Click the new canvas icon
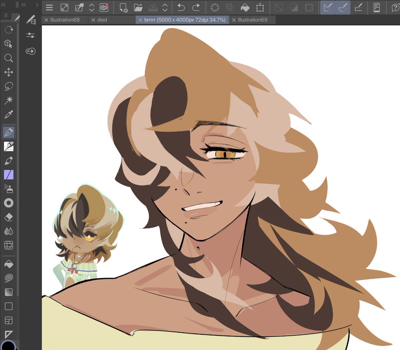The height and width of the screenshot is (350, 400). point(123,8)
